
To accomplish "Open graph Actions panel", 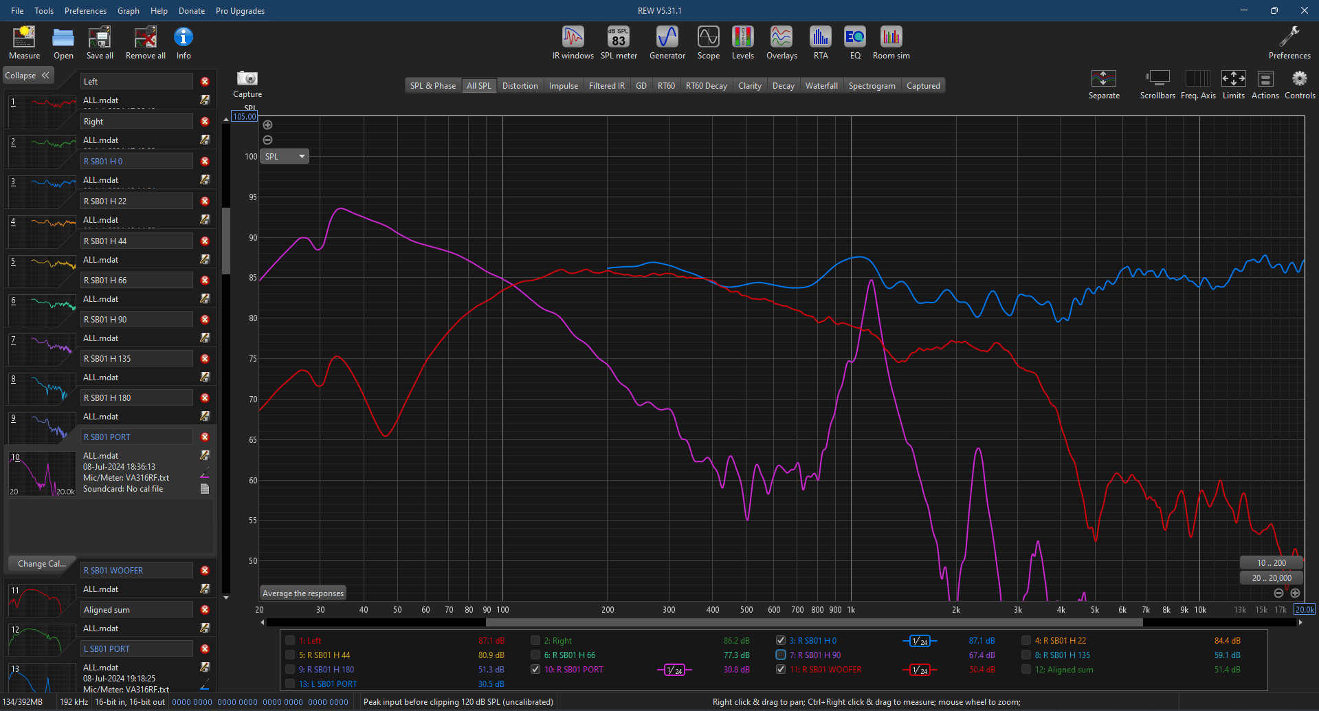I will pos(1265,84).
